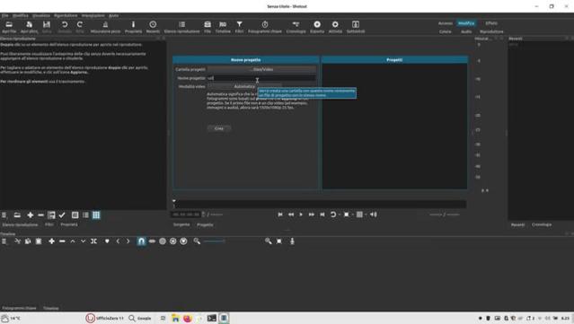Viewport: 574px width, 324px height.
Task: Open the Modifica menu
Action: [20, 16]
